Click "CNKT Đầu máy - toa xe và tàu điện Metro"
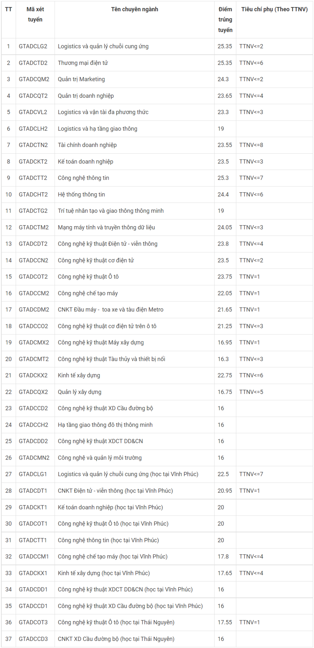Image resolution: width=314 pixels, height=648 pixels. (x=111, y=309)
